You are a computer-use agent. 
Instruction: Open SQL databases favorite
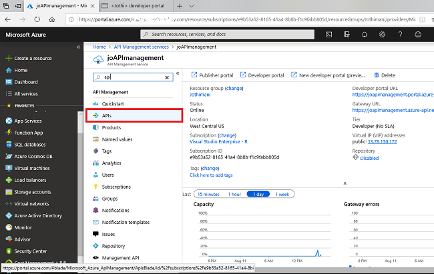[25, 145]
